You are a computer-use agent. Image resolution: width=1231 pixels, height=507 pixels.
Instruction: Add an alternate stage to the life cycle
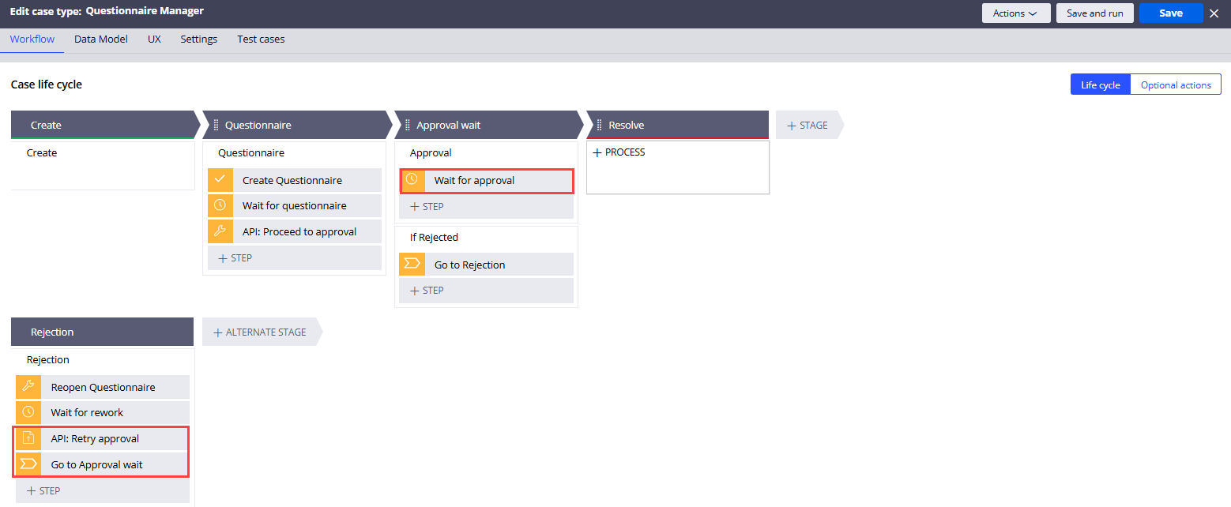pyautogui.click(x=260, y=332)
